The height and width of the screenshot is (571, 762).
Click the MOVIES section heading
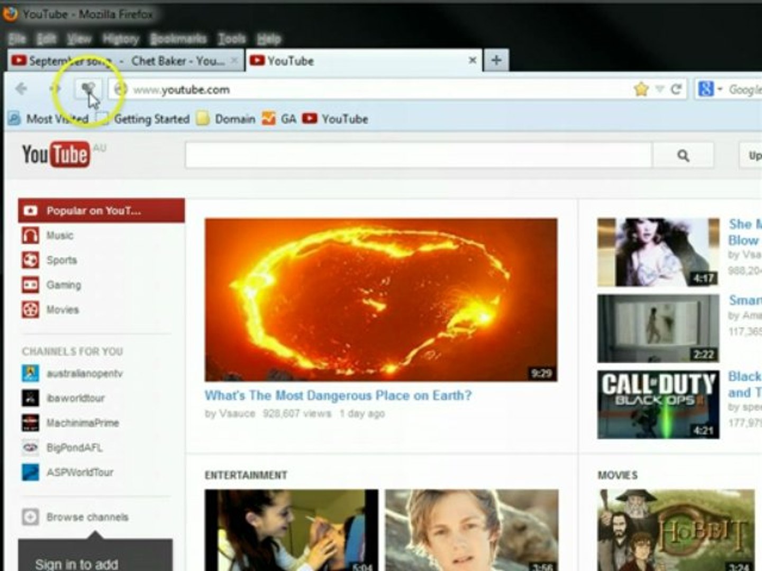(x=618, y=475)
